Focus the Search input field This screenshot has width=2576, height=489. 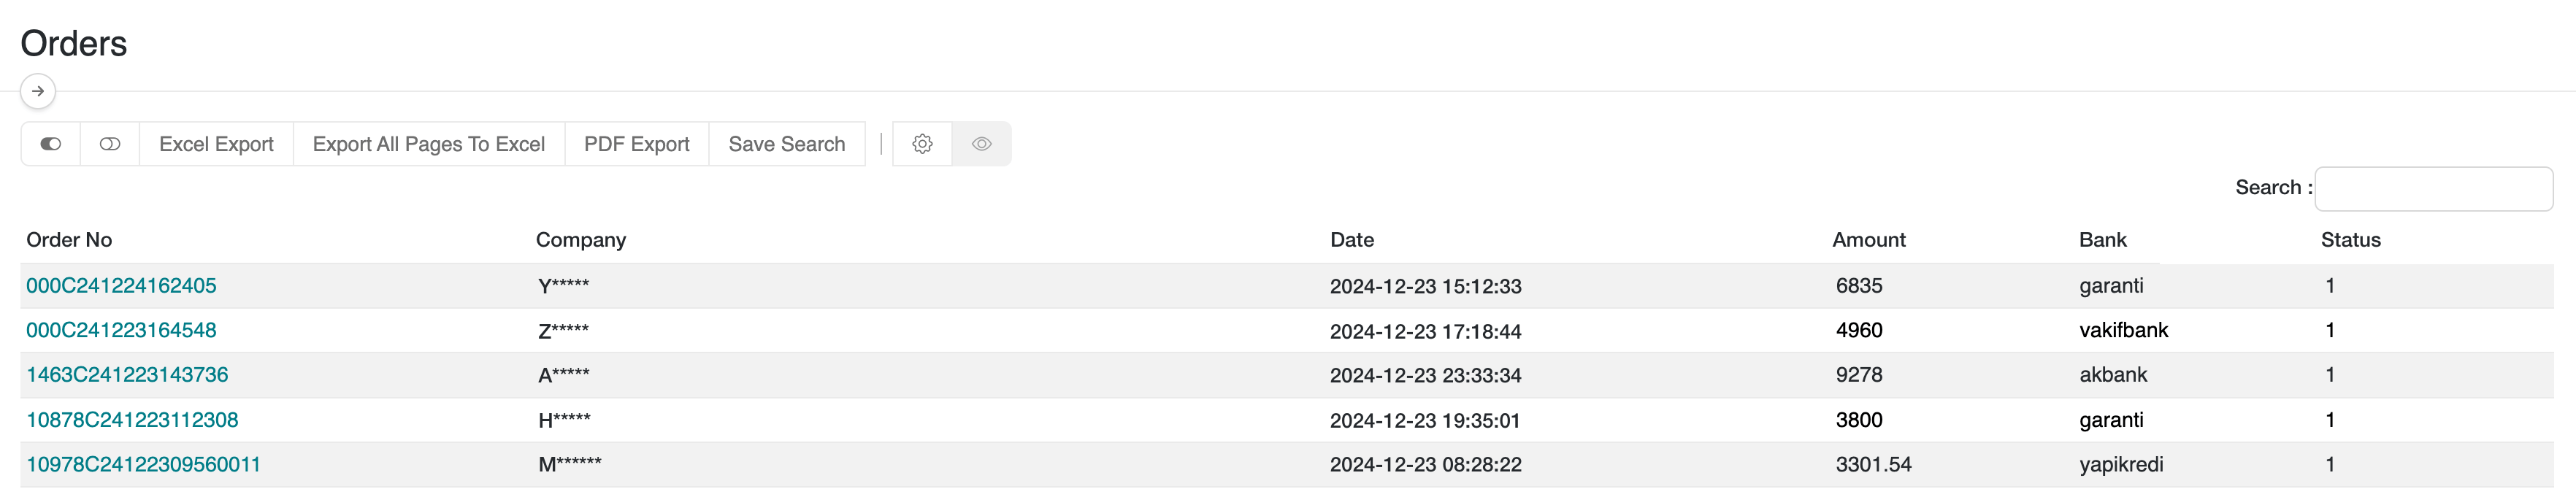click(x=2432, y=189)
